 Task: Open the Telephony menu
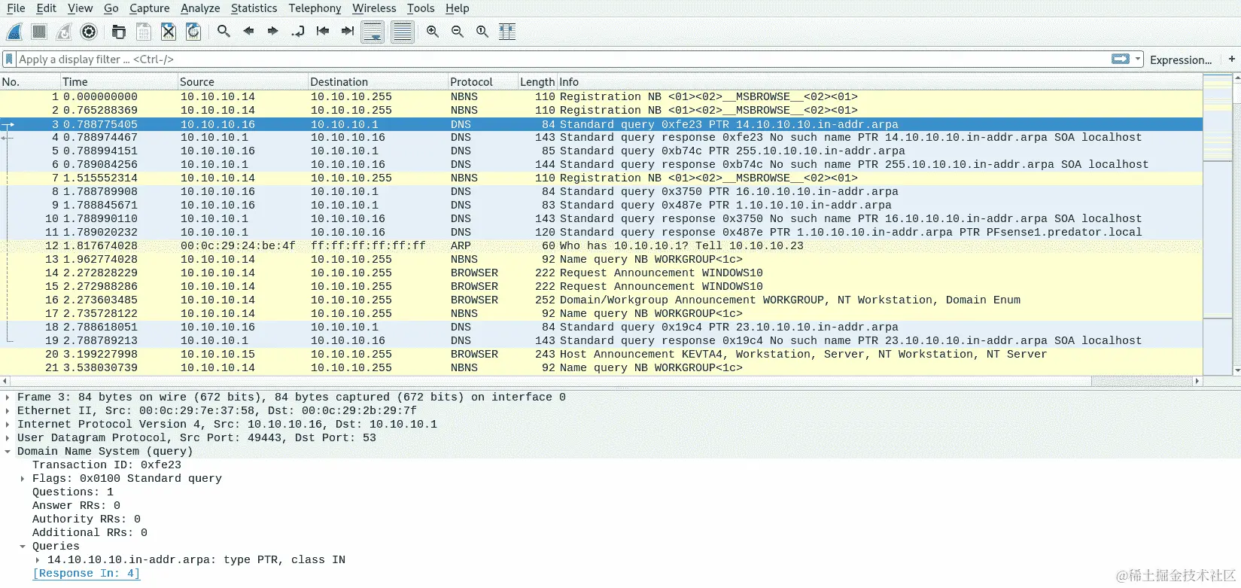pyautogui.click(x=315, y=8)
